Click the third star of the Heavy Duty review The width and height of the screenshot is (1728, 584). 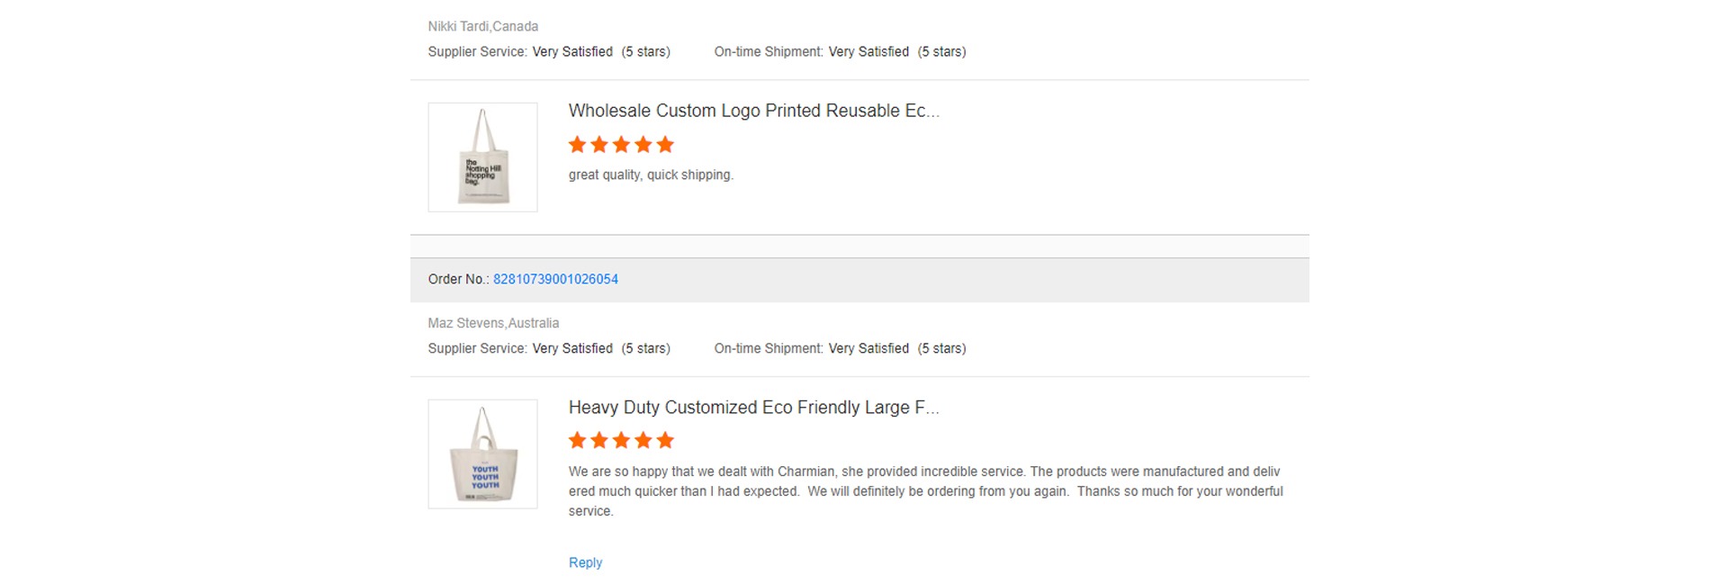click(x=621, y=441)
